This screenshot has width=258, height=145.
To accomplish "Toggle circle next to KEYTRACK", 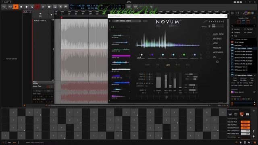I will click(208, 39).
